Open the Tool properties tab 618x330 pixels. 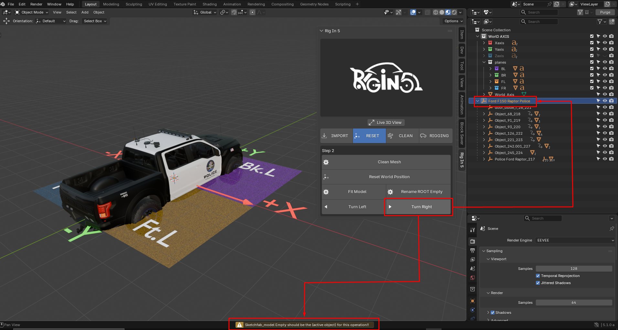point(473,230)
